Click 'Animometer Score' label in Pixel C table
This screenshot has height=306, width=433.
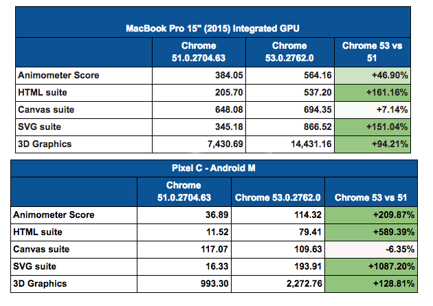54,215
